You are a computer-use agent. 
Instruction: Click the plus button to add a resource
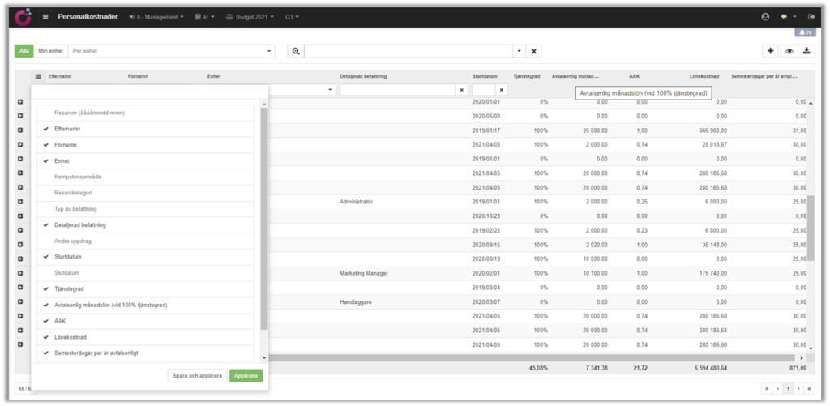(x=770, y=51)
